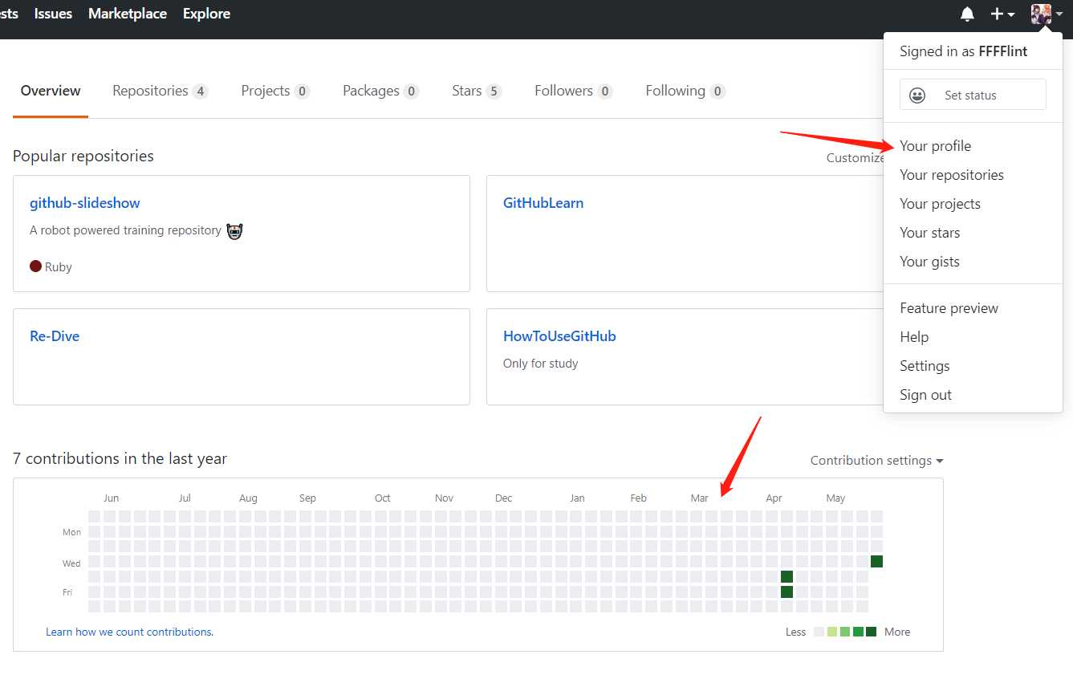Click the green contribution square on Thursday row
This screenshot has width=1073, height=679.
[x=786, y=576]
